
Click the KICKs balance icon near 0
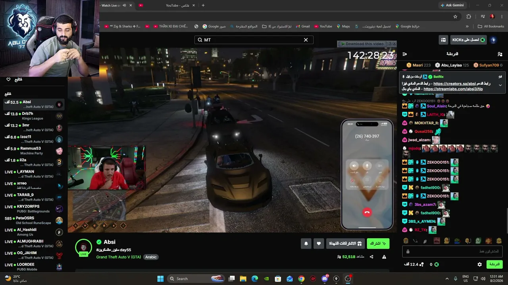point(437,264)
